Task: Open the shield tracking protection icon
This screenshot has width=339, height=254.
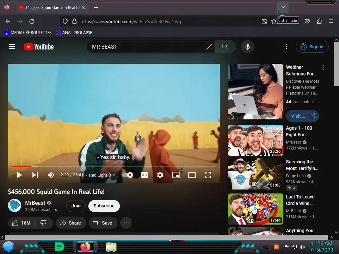Action: [x=65, y=21]
